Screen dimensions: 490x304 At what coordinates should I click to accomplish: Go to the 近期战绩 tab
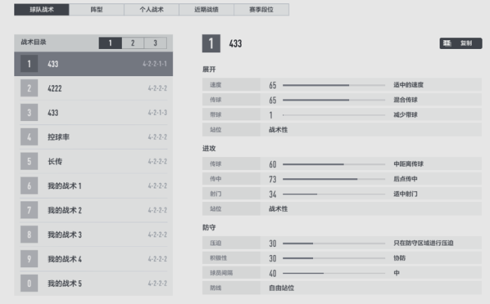tap(206, 10)
